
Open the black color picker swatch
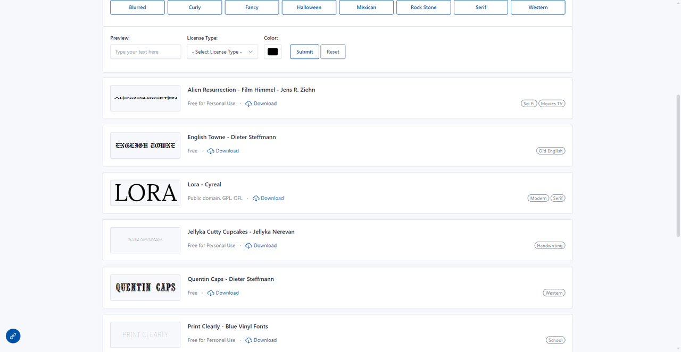pyautogui.click(x=272, y=52)
